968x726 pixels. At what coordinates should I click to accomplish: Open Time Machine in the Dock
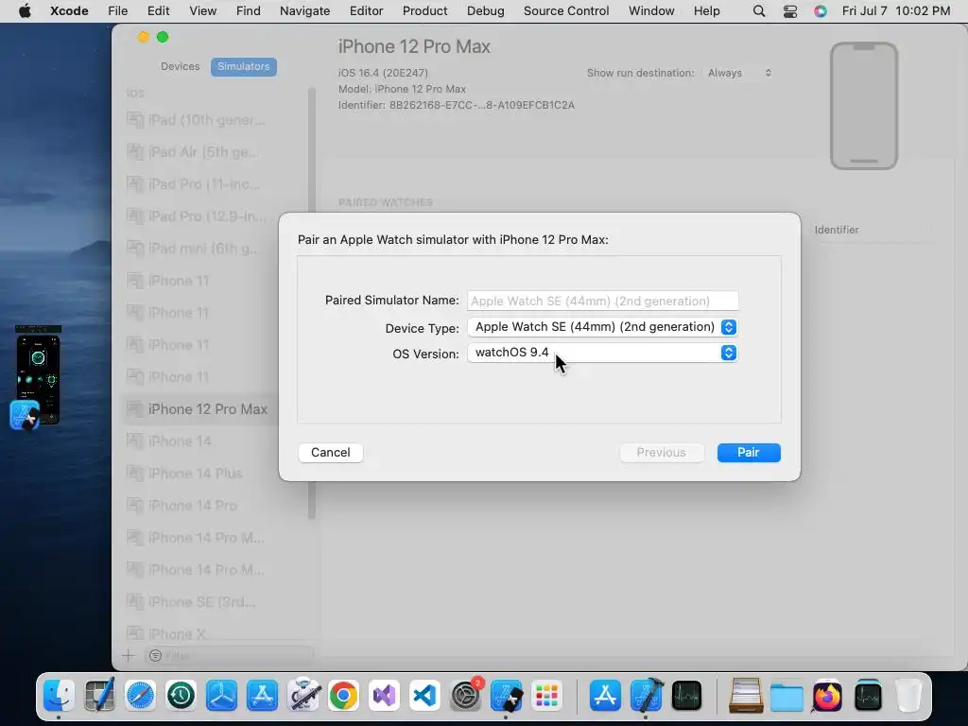pyautogui.click(x=181, y=696)
